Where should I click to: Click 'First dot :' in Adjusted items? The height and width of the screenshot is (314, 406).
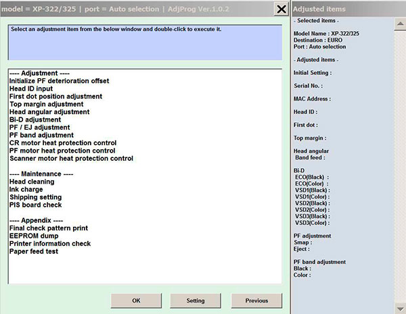[x=306, y=125]
